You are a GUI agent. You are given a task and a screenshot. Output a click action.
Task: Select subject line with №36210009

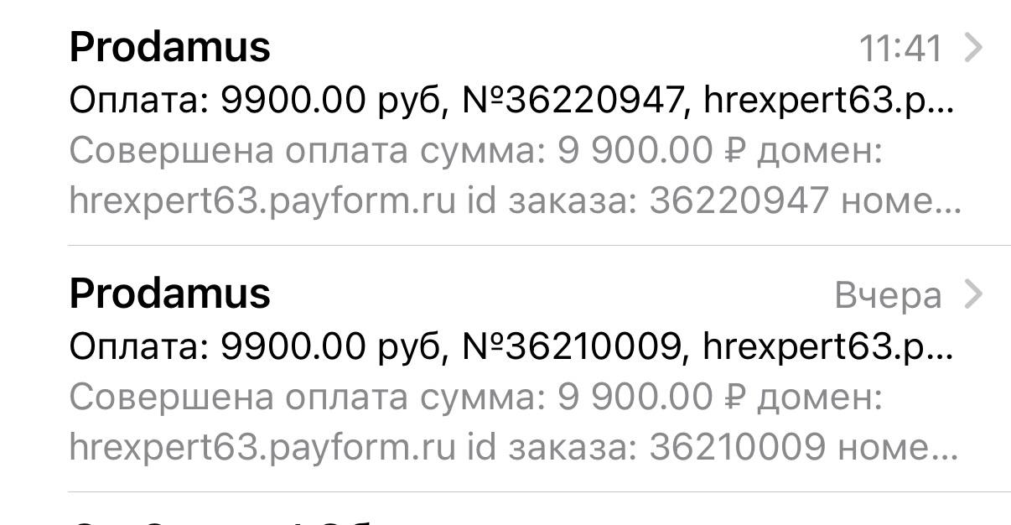511,347
